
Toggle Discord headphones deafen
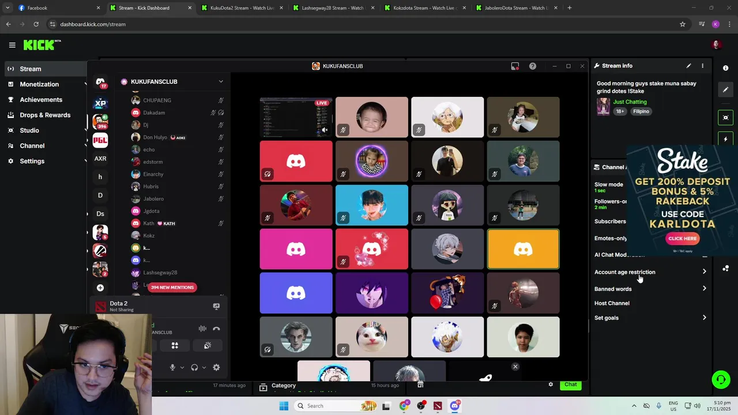[194, 368]
